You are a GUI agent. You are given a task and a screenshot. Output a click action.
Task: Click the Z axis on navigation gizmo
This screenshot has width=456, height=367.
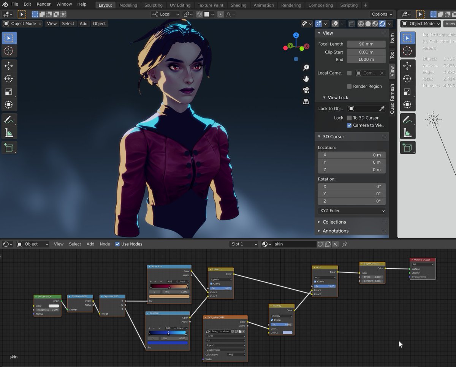[x=296, y=36]
